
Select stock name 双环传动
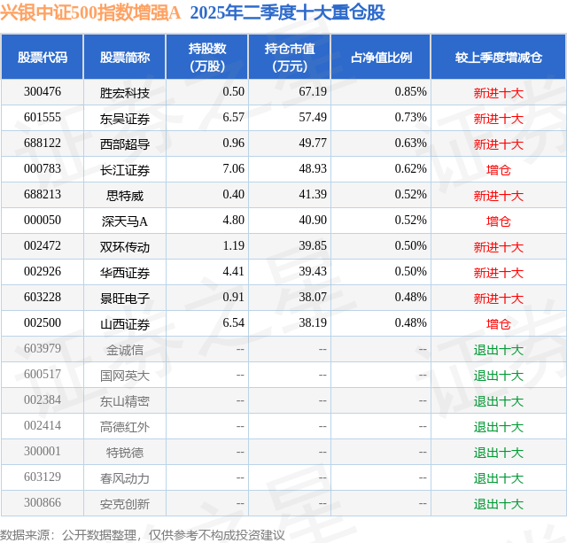tap(125, 247)
